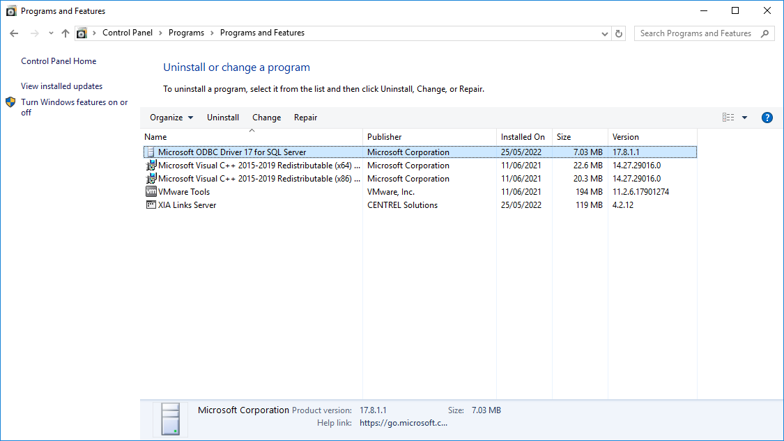Sort by the Size column header

click(580, 137)
